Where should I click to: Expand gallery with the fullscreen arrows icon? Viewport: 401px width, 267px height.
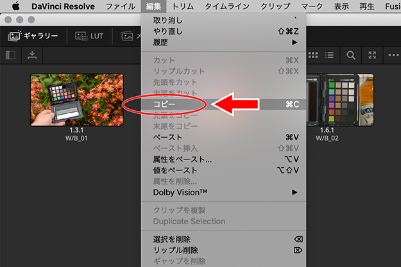pyautogui.click(x=371, y=55)
